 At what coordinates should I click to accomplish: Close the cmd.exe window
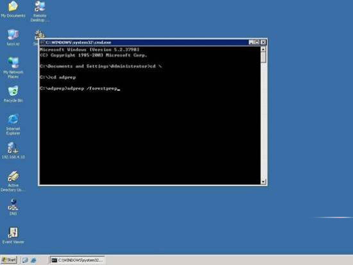[x=263, y=42]
